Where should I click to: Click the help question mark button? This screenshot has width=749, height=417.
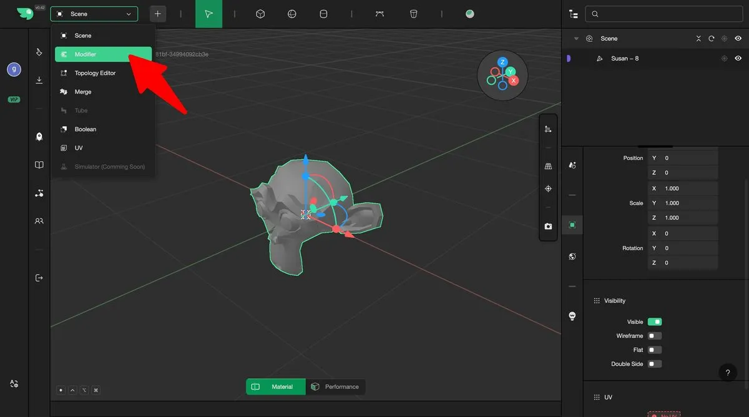pos(727,373)
